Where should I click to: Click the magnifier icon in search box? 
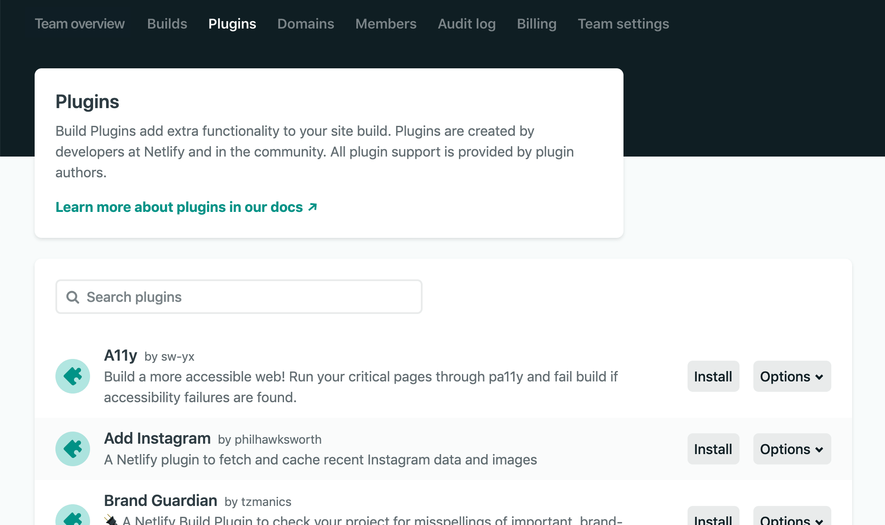pos(73,297)
